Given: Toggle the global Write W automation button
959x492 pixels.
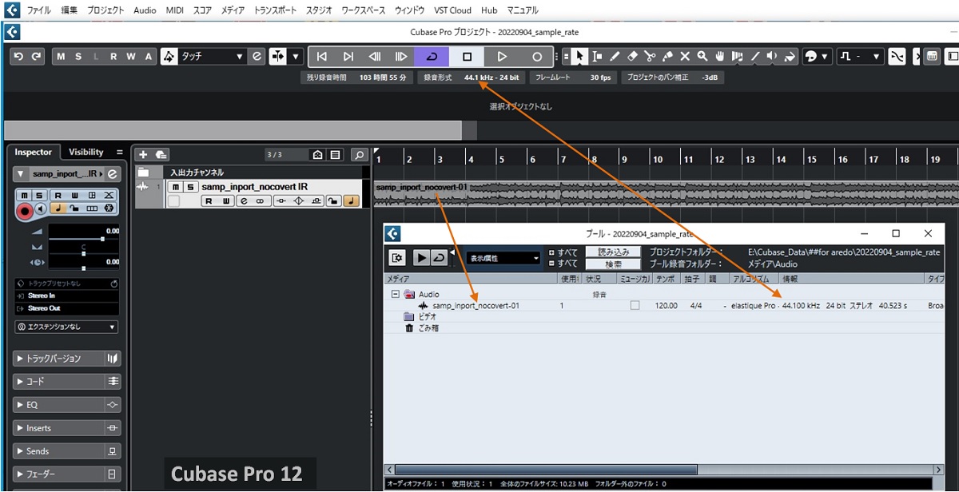Looking at the screenshot, I should tap(131, 57).
